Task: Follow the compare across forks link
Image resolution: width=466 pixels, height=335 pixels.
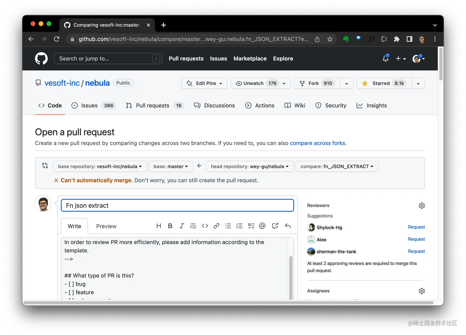Action: point(317,143)
